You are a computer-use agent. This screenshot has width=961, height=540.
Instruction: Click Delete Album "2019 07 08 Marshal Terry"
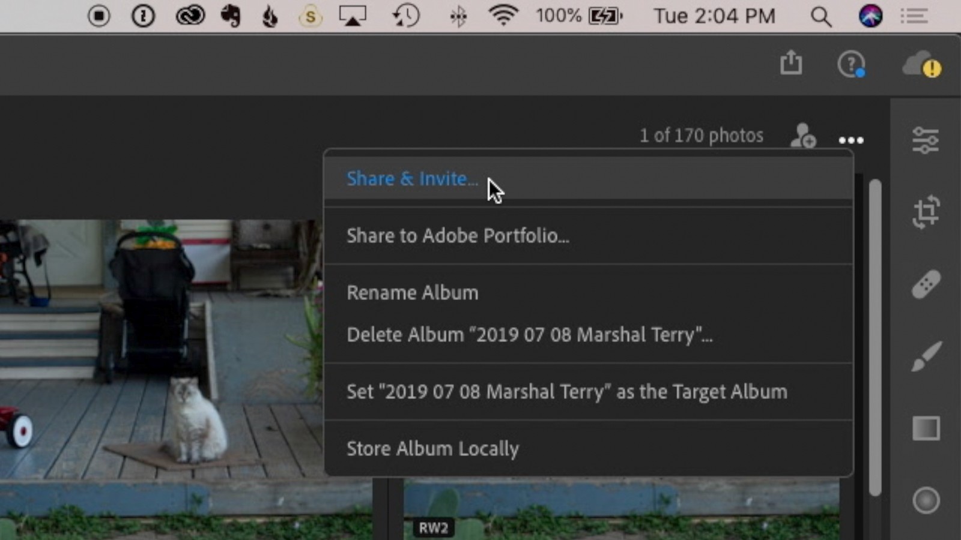click(529, 335)
